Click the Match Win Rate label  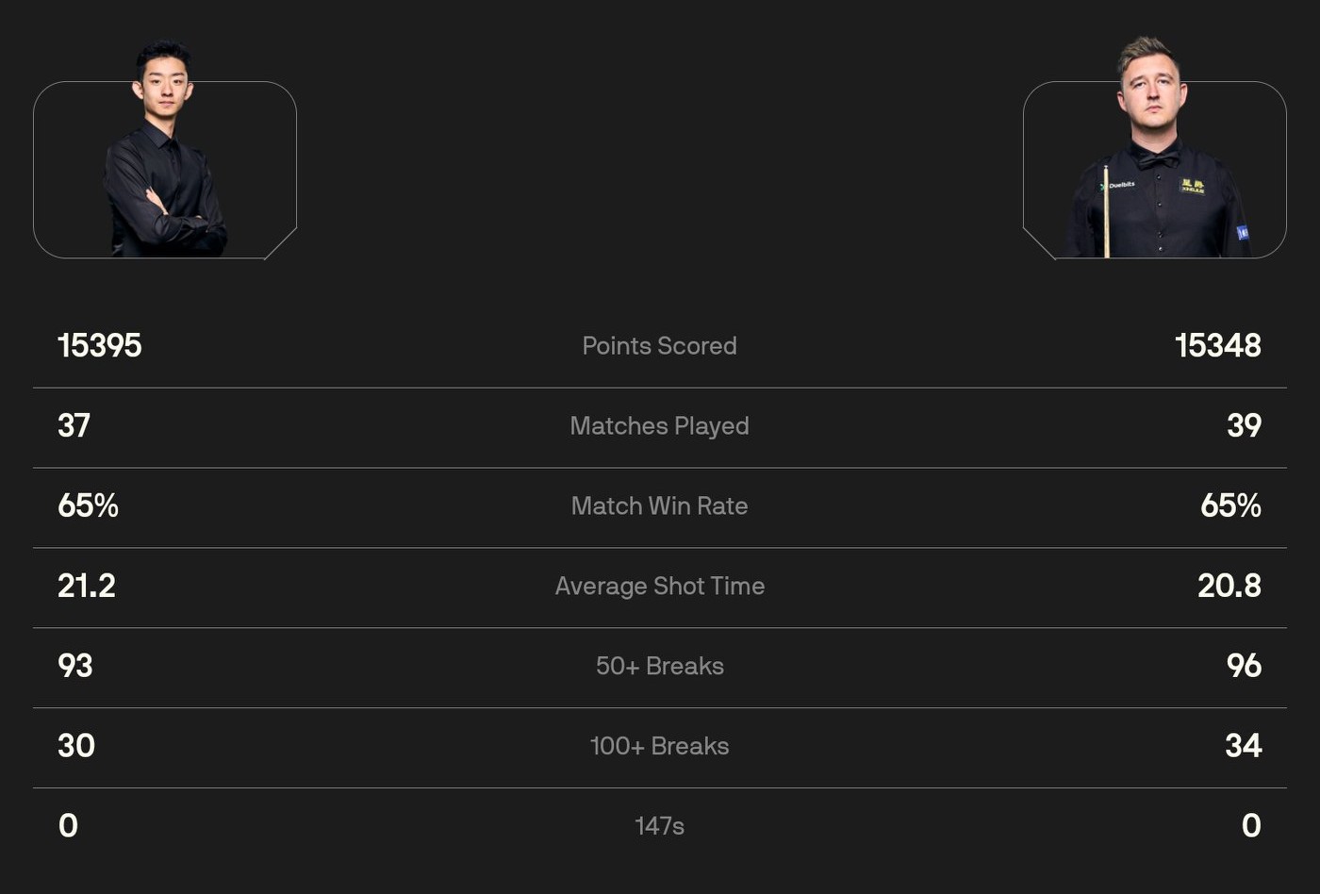pos(659,506)
